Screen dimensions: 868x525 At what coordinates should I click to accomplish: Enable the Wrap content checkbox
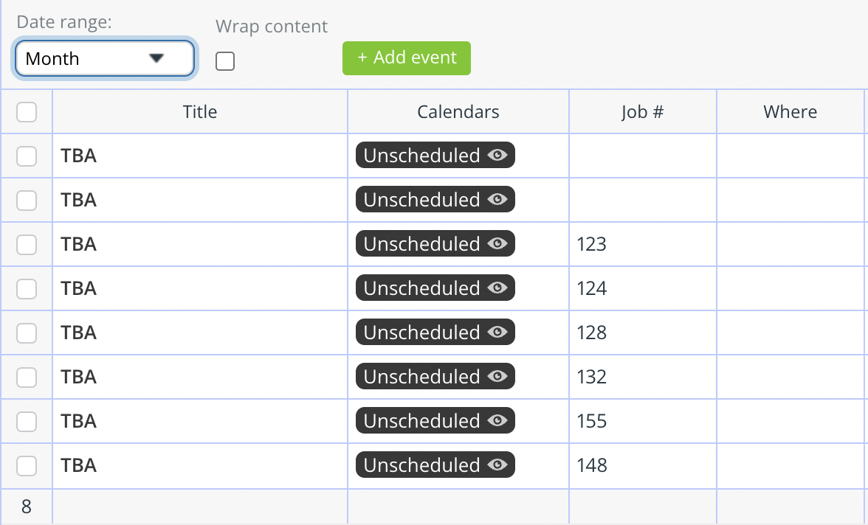224,61
